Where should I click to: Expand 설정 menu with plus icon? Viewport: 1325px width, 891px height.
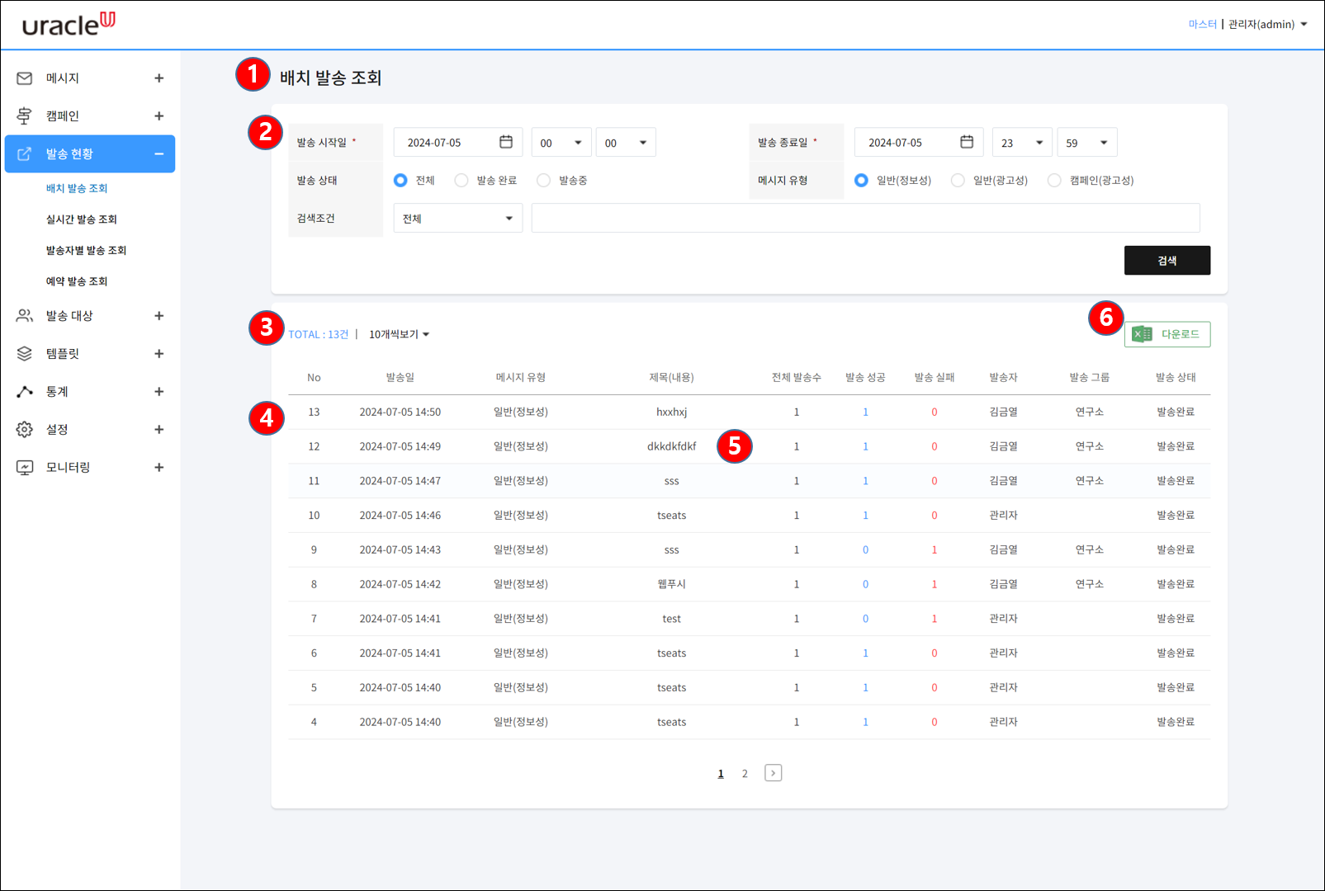coord(159,430)
